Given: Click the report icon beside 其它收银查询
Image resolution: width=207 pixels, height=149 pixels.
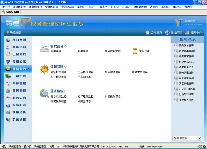Looking at the screenshot, I should point(176,83).
